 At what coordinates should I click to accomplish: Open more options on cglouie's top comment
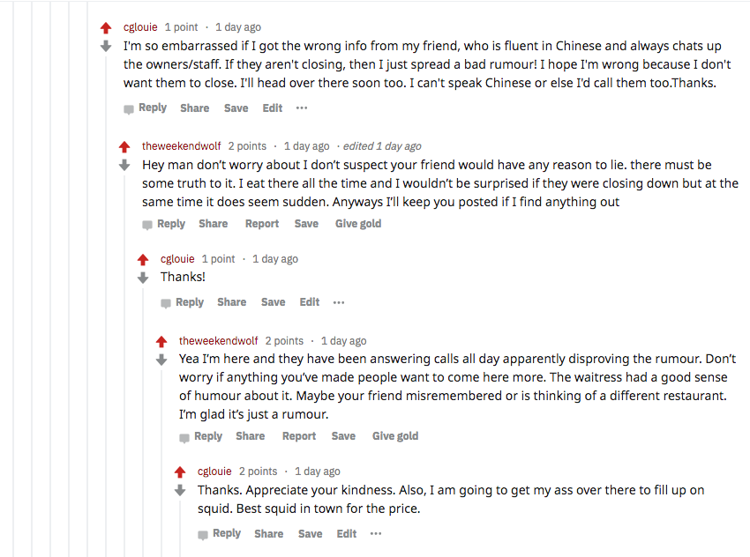(302, 108)
